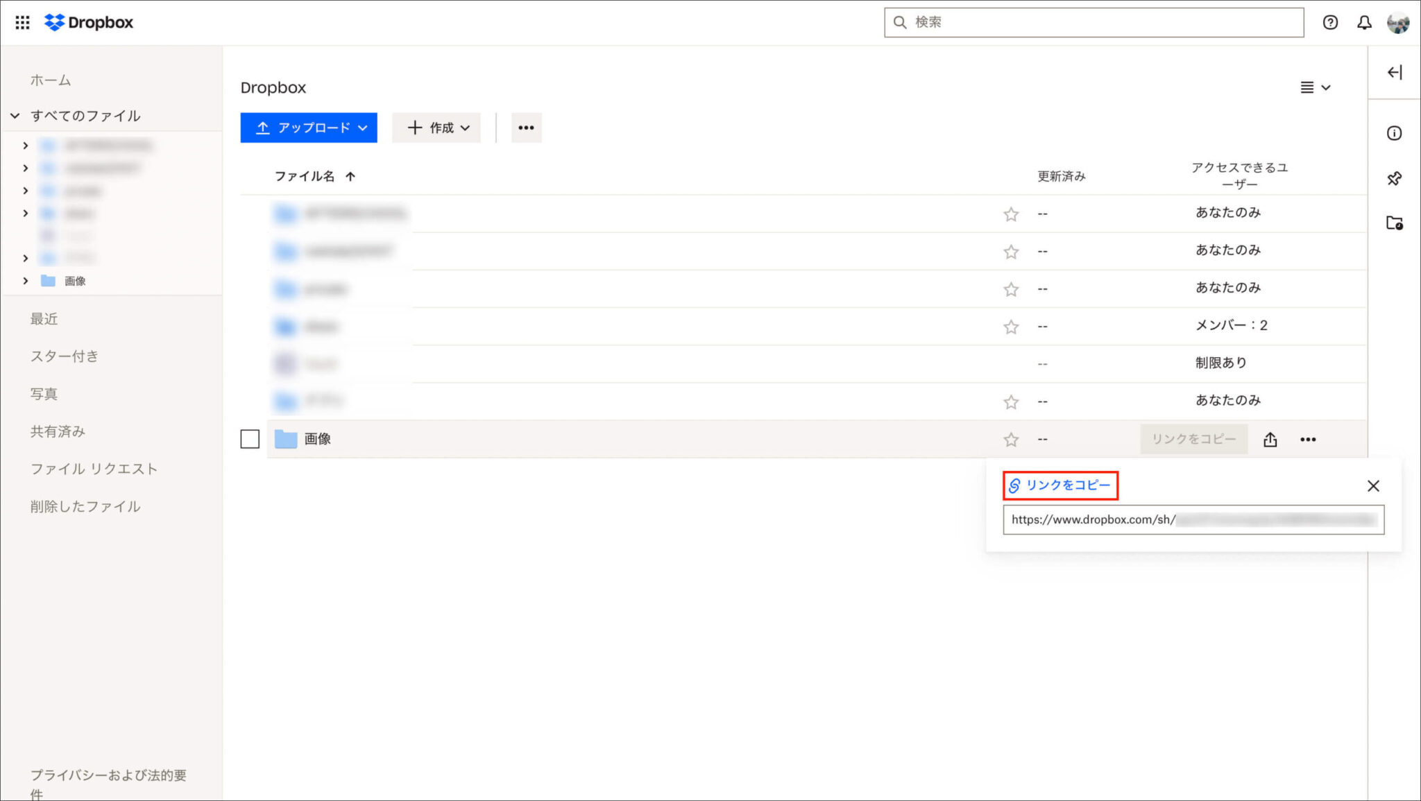Open the account avatar menu
The height and width of the screenshot is (801, 1421).
tap(1398, 22)
